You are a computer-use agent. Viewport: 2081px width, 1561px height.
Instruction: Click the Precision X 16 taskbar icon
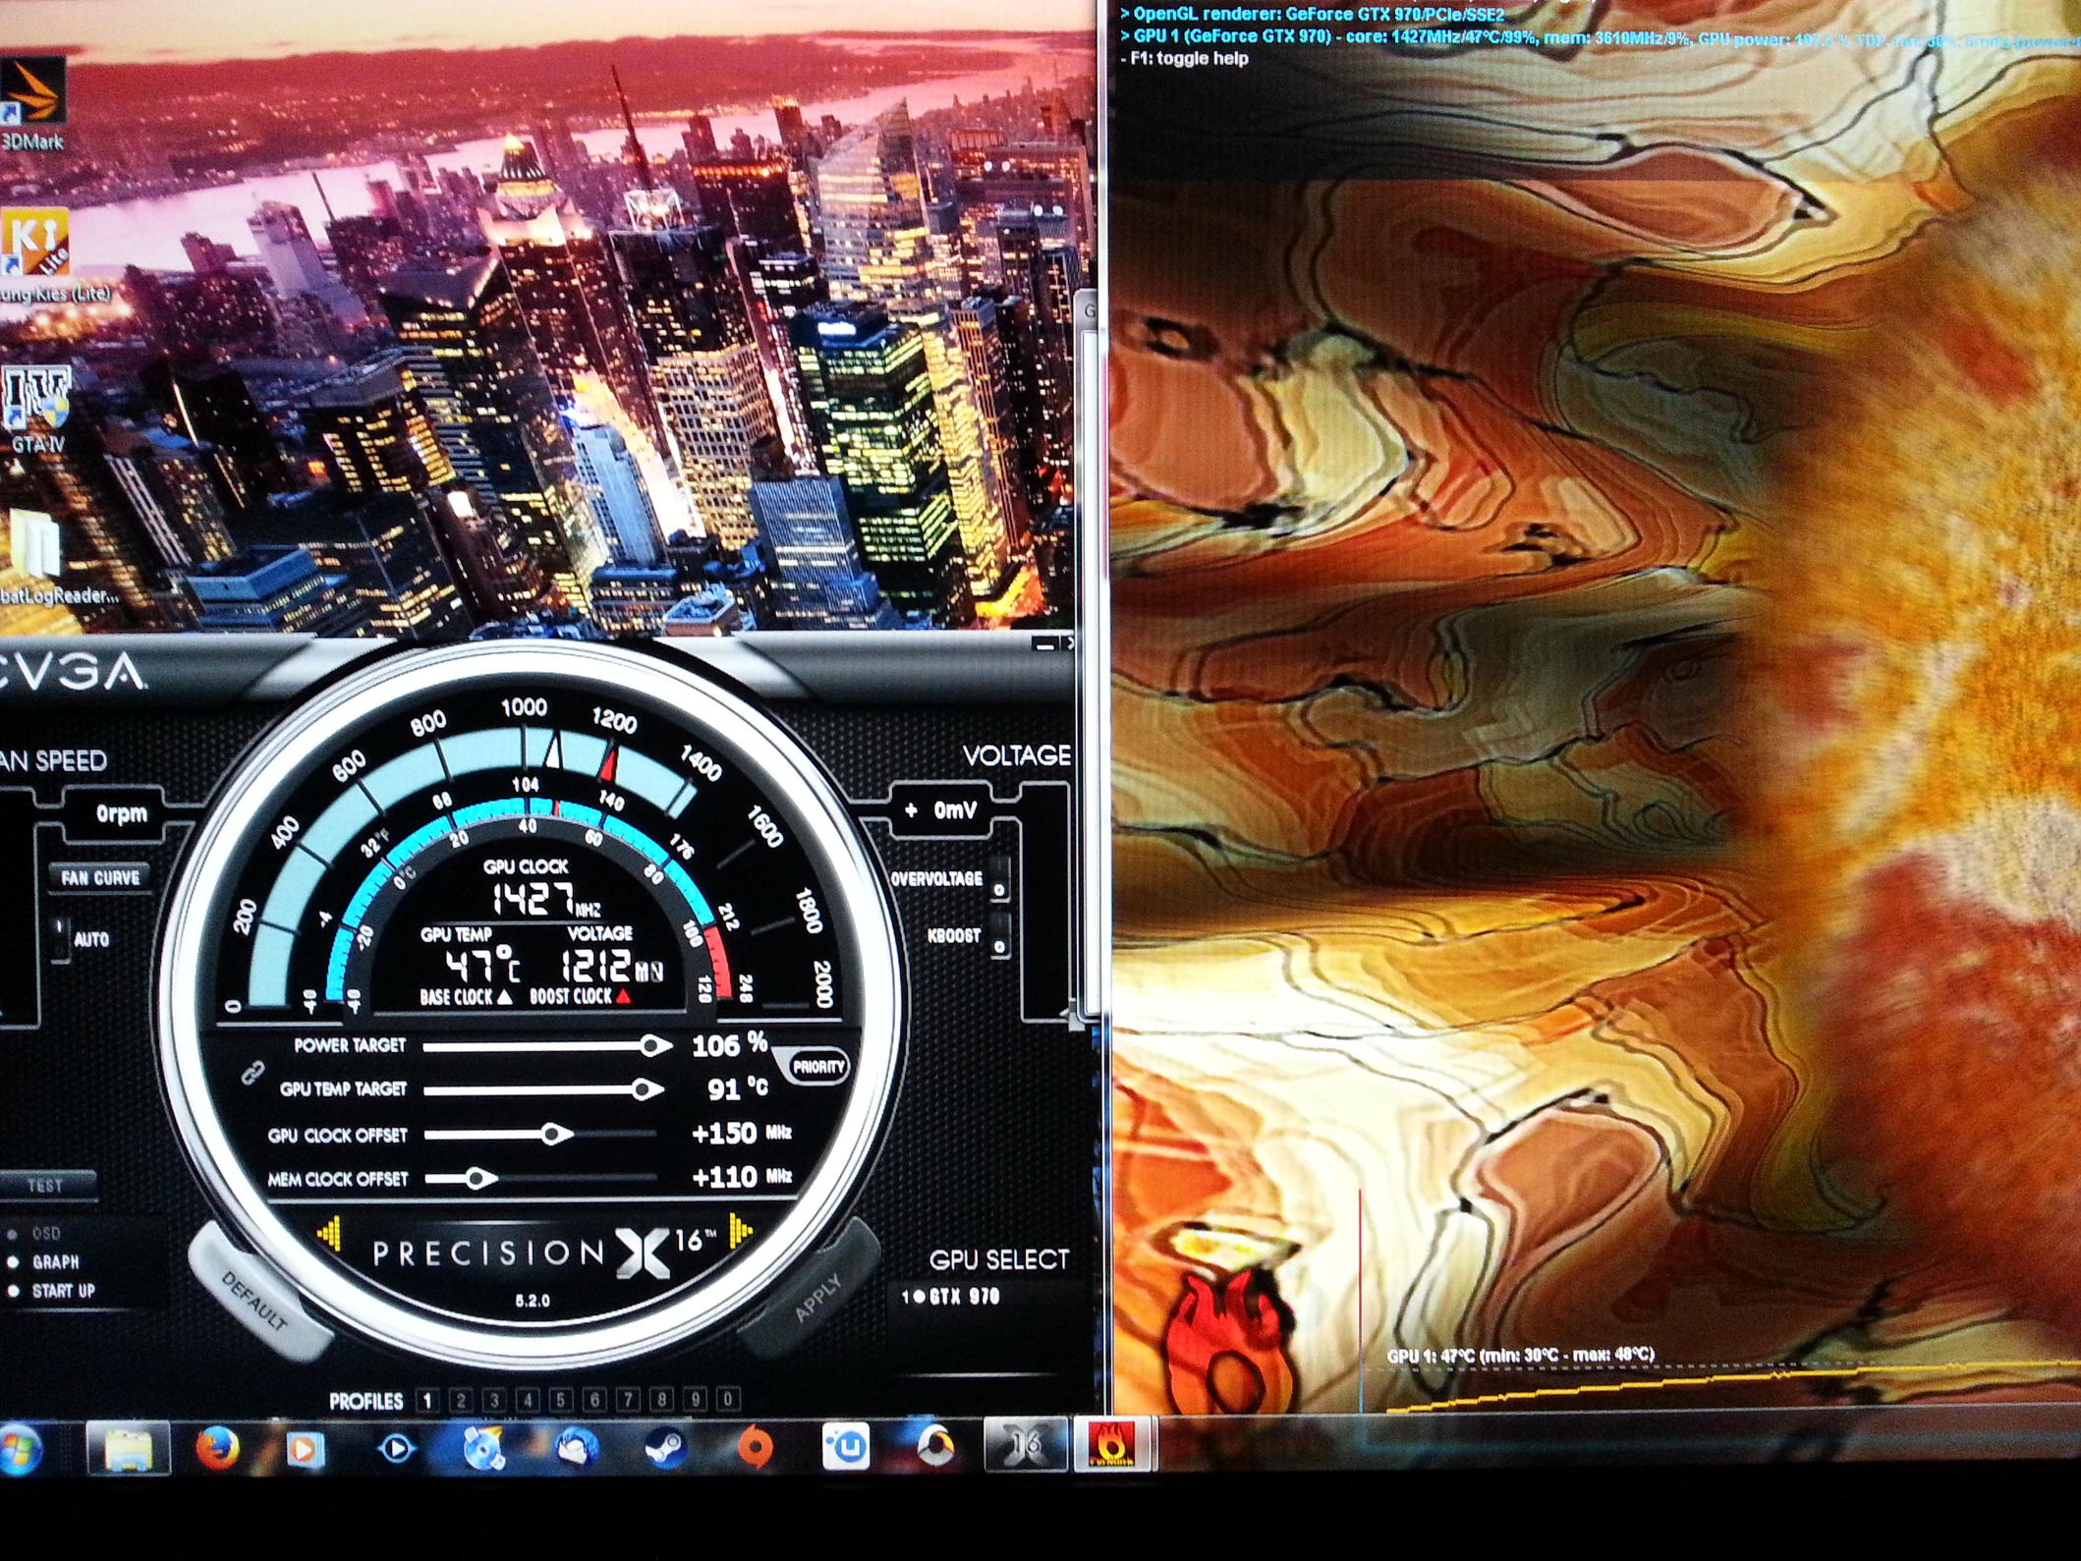point(1026,1445)
